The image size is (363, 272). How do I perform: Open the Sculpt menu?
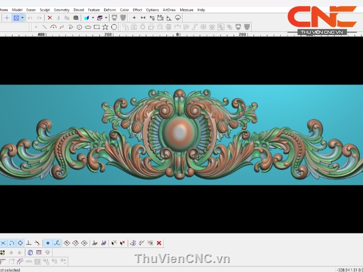coord(45,10)
